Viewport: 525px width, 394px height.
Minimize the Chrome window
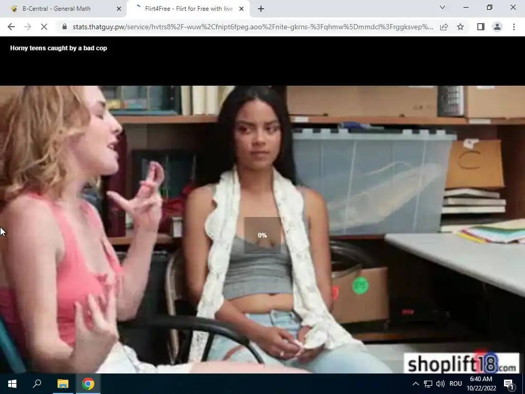[466, 7]
